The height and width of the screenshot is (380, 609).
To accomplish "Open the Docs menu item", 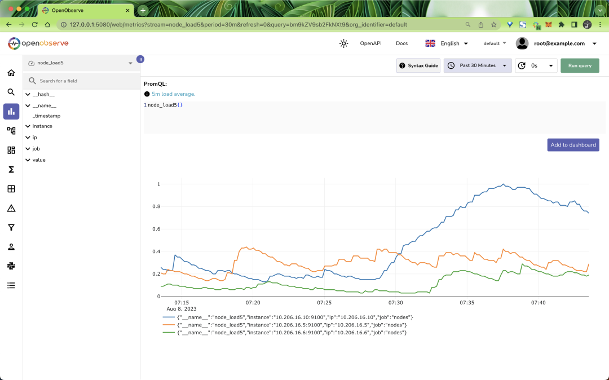I will pyautogui.click(x=401, y=43).
